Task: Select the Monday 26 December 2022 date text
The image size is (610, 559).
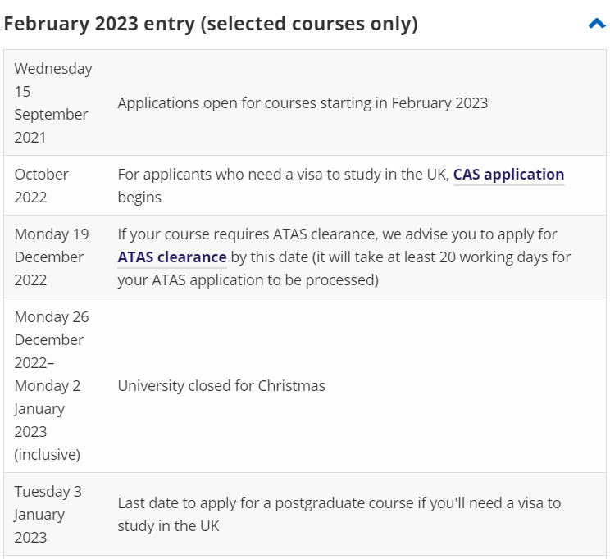Action: pyautogui.click(x=51, y=339)
